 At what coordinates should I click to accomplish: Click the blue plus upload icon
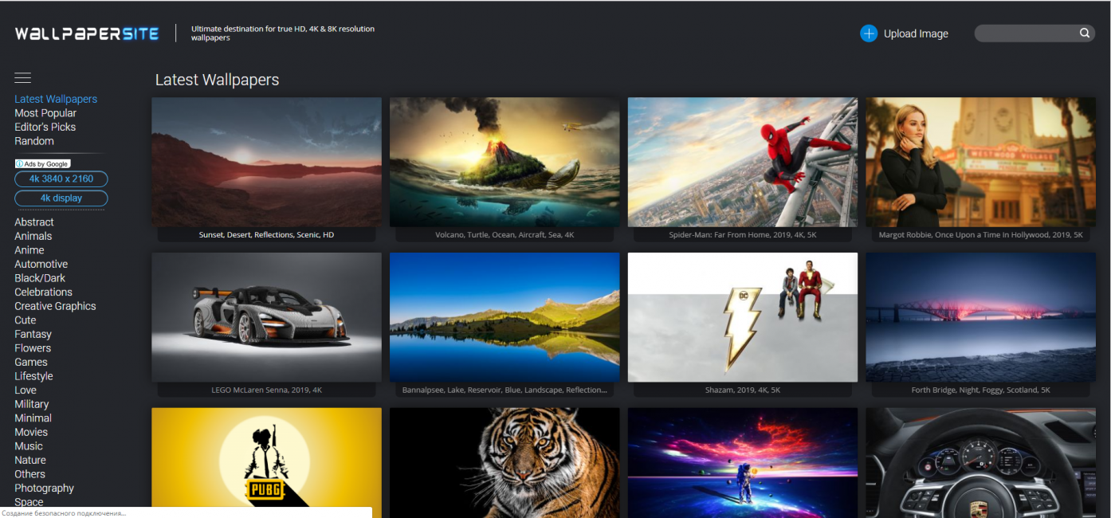(869, 33)
